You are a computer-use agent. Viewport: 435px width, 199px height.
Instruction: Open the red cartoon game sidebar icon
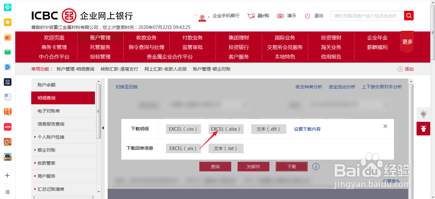pyautogui.click(x=8, y=142)
